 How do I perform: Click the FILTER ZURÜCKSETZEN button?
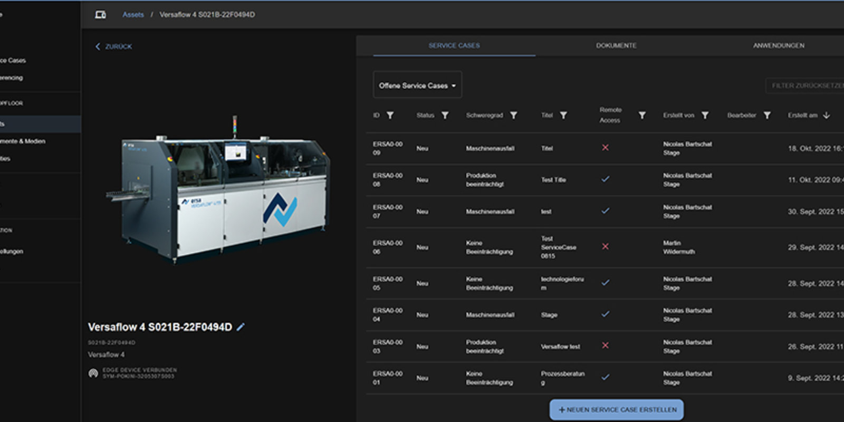point(805,85)
